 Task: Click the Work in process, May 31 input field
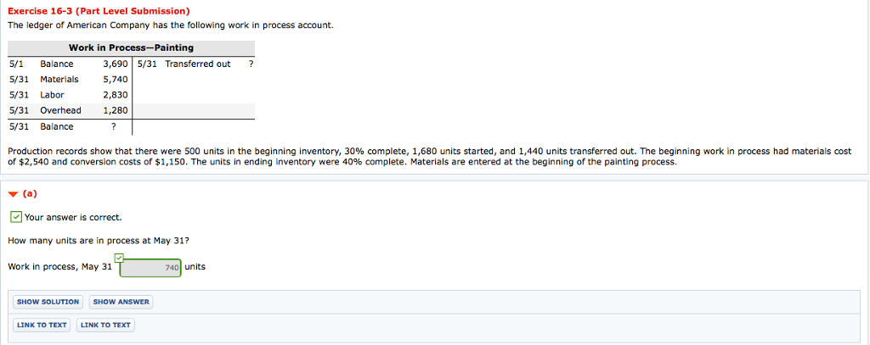click(150, 268)
